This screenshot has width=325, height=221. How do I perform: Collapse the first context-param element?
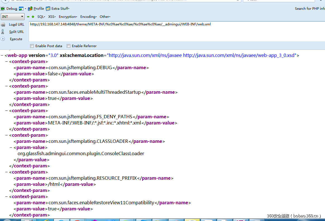[6, 61]
